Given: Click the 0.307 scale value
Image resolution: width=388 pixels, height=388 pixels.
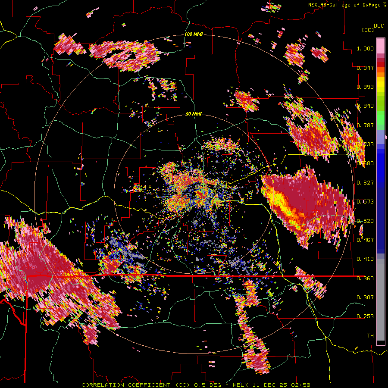Looking at the screenshot, I should tap(365, 297).
